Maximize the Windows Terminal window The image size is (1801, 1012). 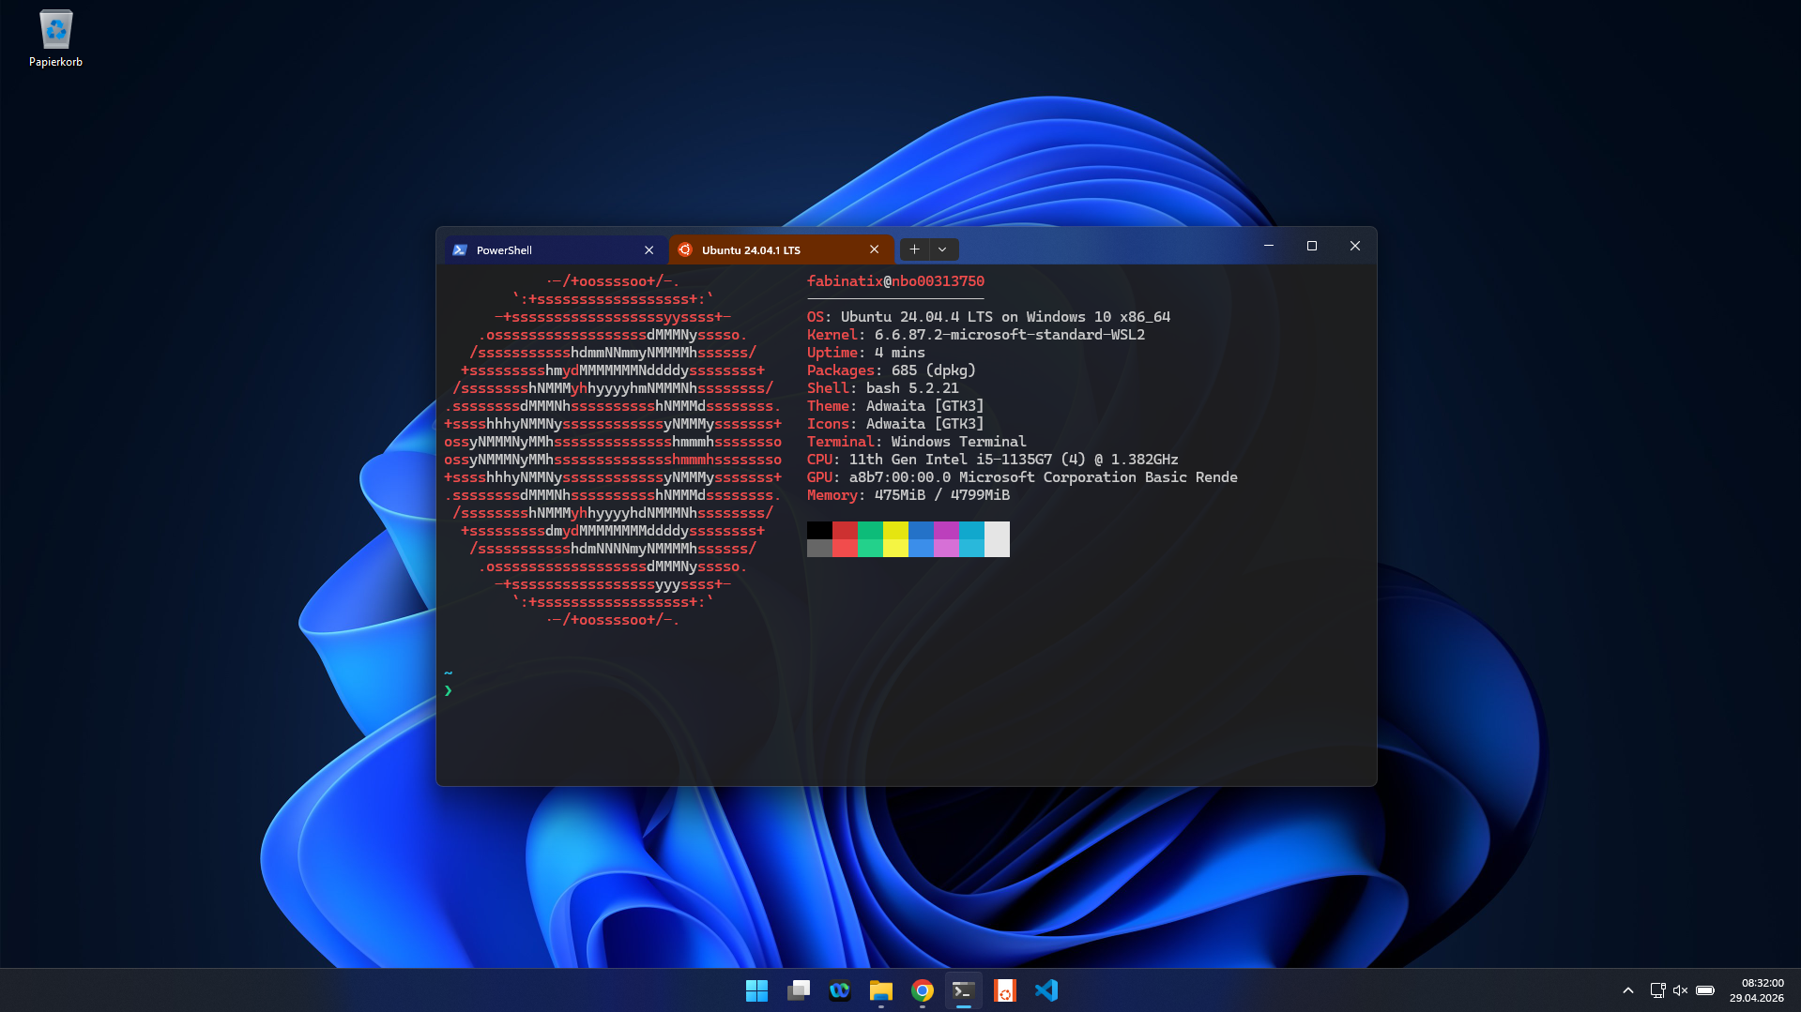tap(1312, 246)
